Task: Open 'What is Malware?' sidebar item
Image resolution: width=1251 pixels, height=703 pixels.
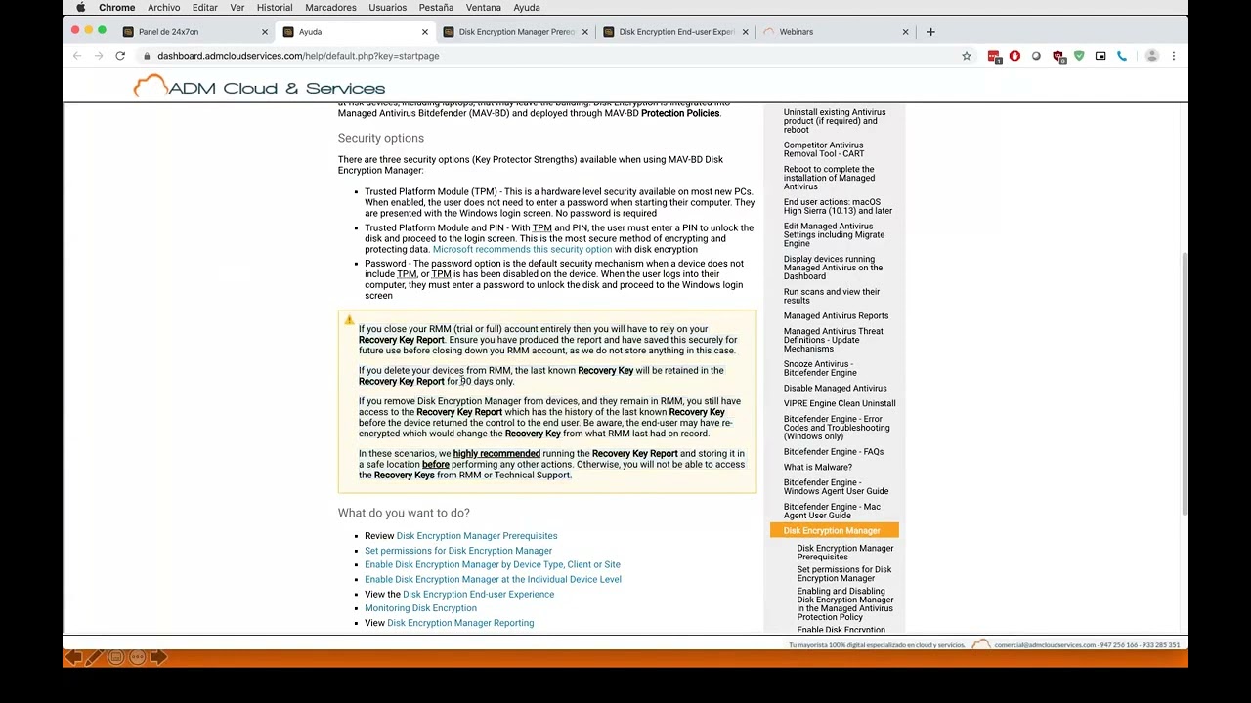Action: click(x=818, y=467)
